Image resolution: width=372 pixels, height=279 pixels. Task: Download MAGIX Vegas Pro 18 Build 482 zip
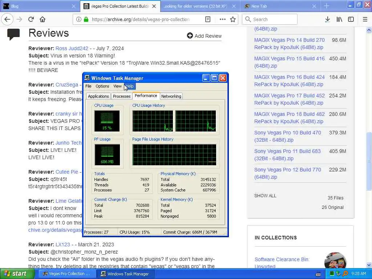290,118
